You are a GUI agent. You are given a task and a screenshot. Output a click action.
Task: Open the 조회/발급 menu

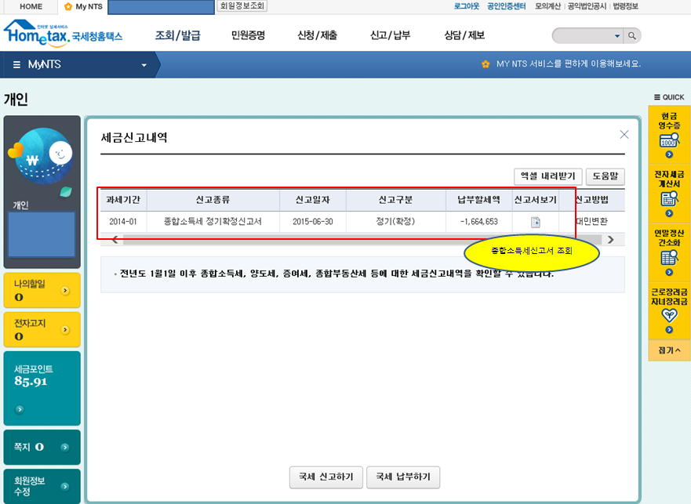pyautogui.click(x=178, y=35)
